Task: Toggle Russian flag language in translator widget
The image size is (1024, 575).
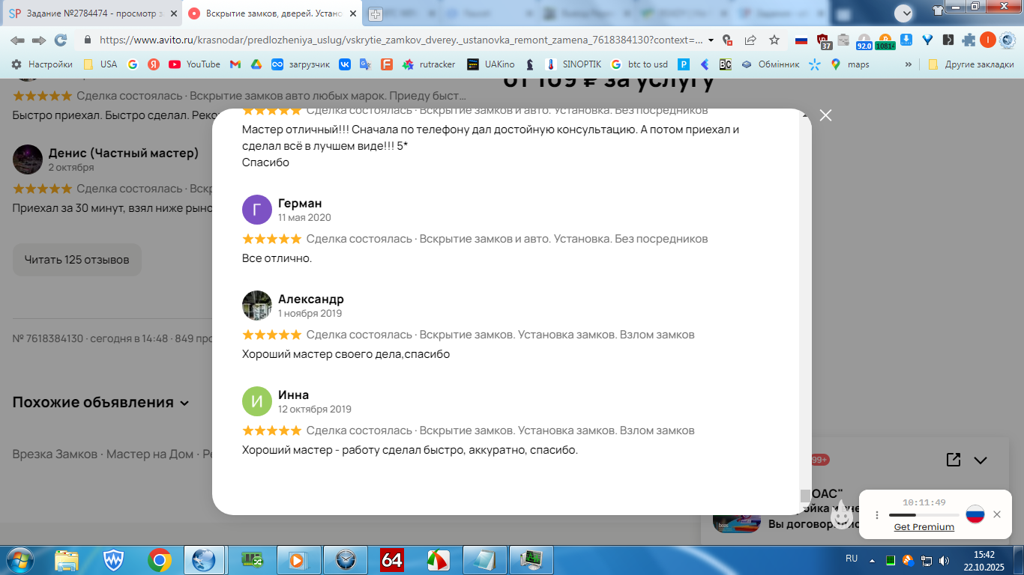Action: pos(975,514)
